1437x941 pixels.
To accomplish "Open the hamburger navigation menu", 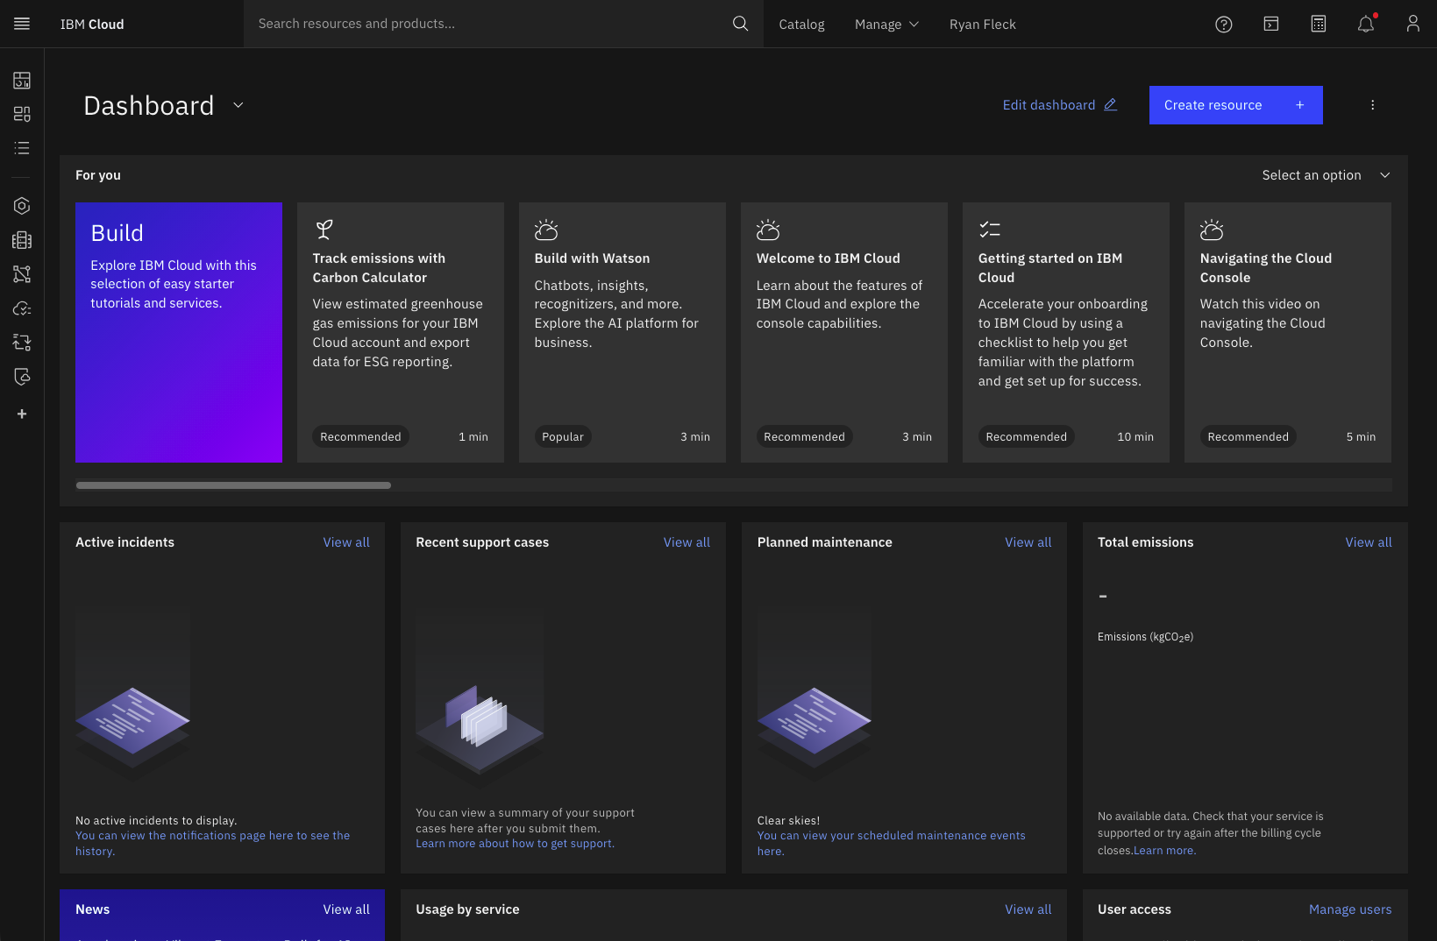I will (22, 24).
